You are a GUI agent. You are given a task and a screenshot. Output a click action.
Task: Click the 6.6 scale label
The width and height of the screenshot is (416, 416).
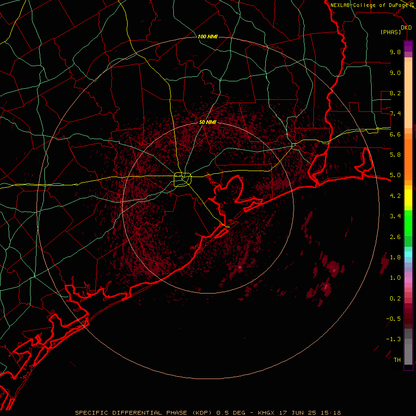coord(395,134)
